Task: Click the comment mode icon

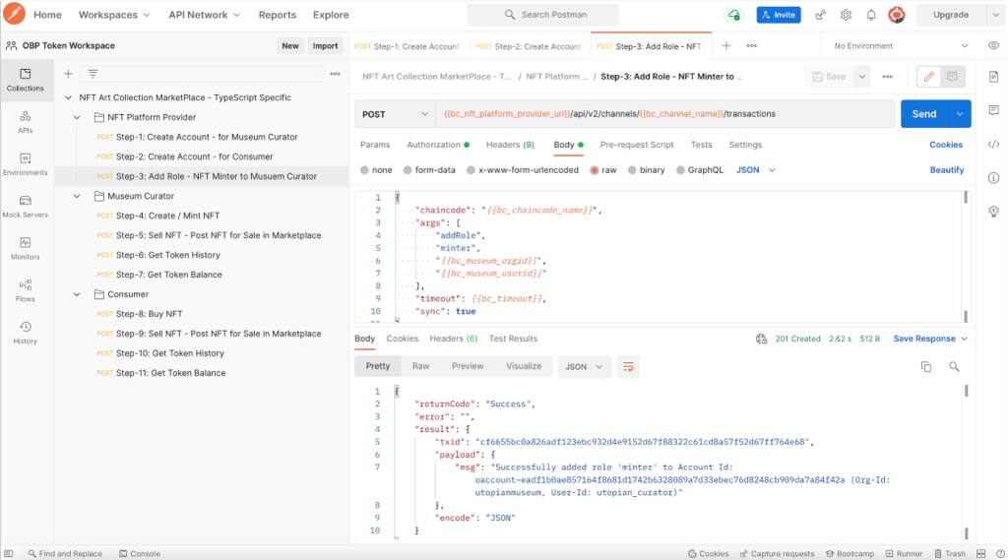Action: click(x=952, y=77)
